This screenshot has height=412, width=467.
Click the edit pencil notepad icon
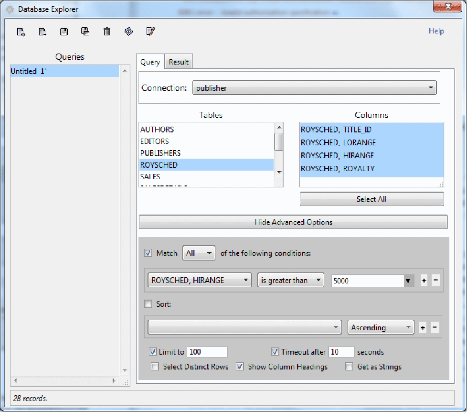(150, 32)
